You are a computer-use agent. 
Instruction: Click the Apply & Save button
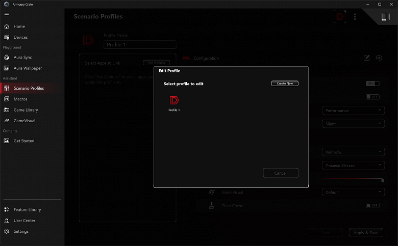[366, 233]
